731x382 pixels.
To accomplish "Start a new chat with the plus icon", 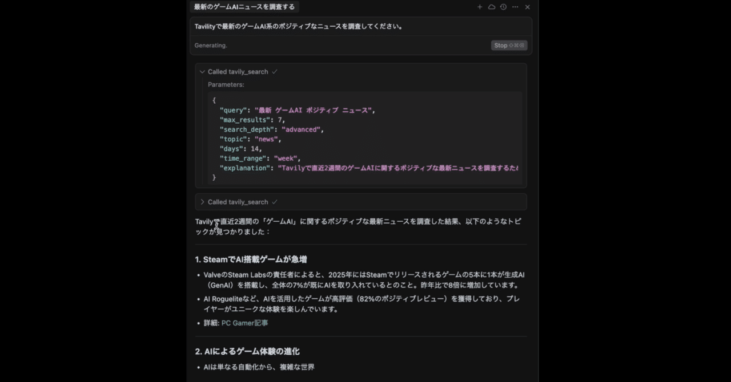I will (480, 7).
